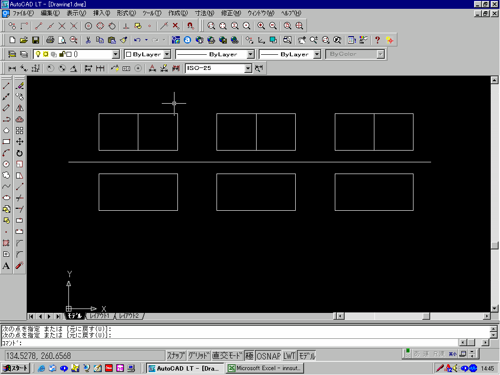500x375 pixels.
Task: Click the Undo arrow icon
Action: tap(137, 40)
